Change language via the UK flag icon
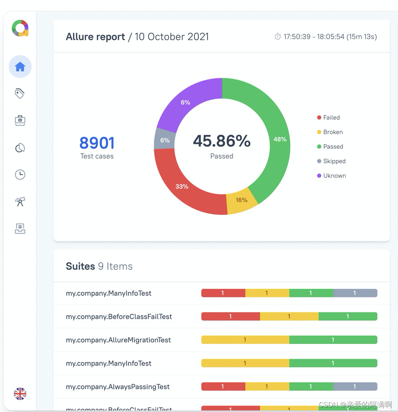The height and width of the screenshot is (412, 398). point(20,394)
